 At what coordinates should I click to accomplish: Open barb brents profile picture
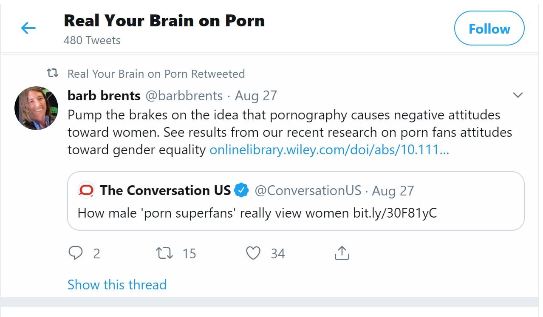36,108
